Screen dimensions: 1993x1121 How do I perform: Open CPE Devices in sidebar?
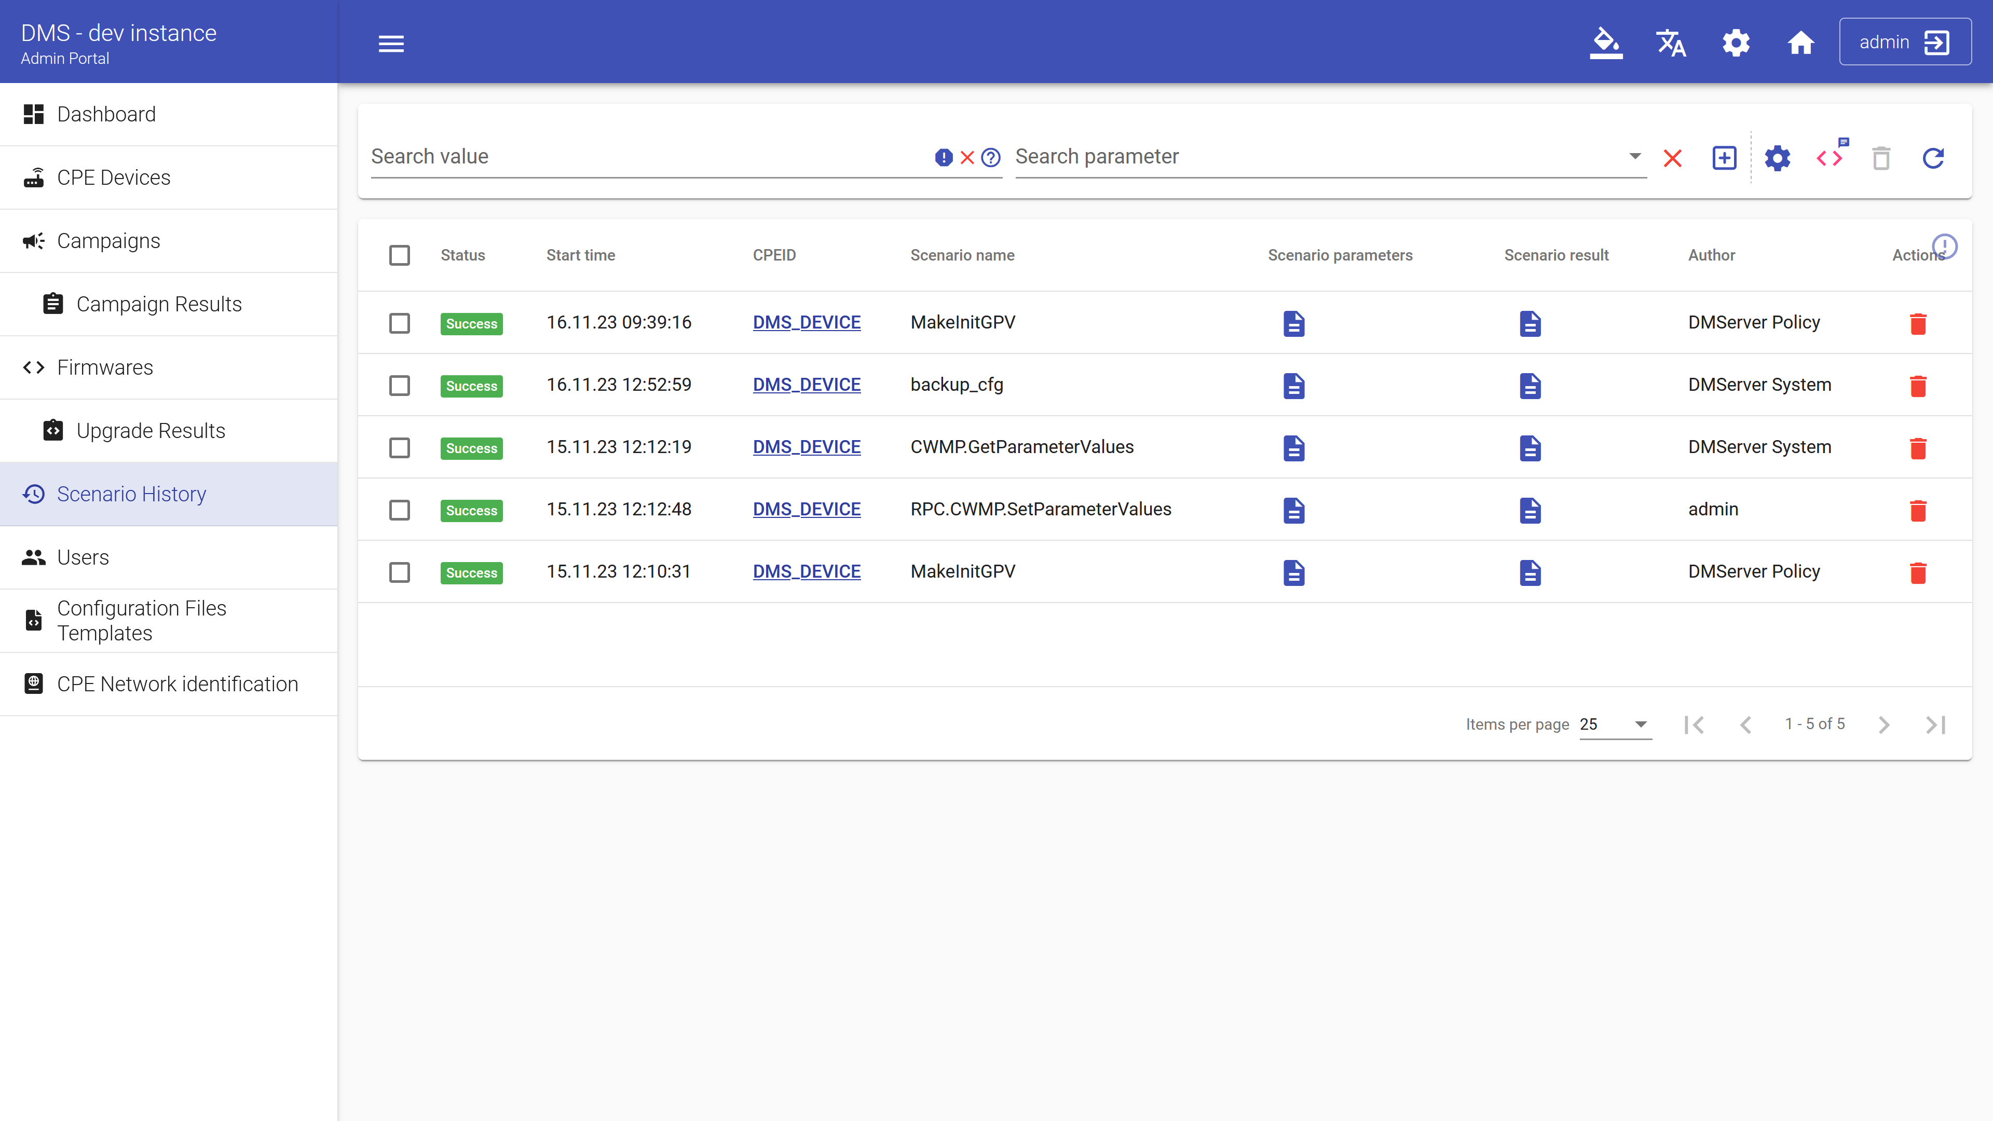[114, 177]
